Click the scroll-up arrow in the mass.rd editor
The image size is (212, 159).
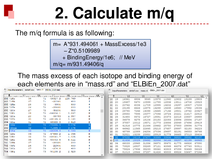pos(102,97)
